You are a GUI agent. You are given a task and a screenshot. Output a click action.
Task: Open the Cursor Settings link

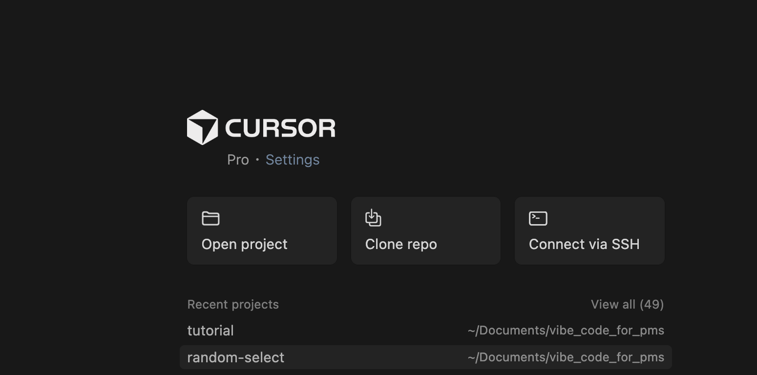tap(292, 159)
